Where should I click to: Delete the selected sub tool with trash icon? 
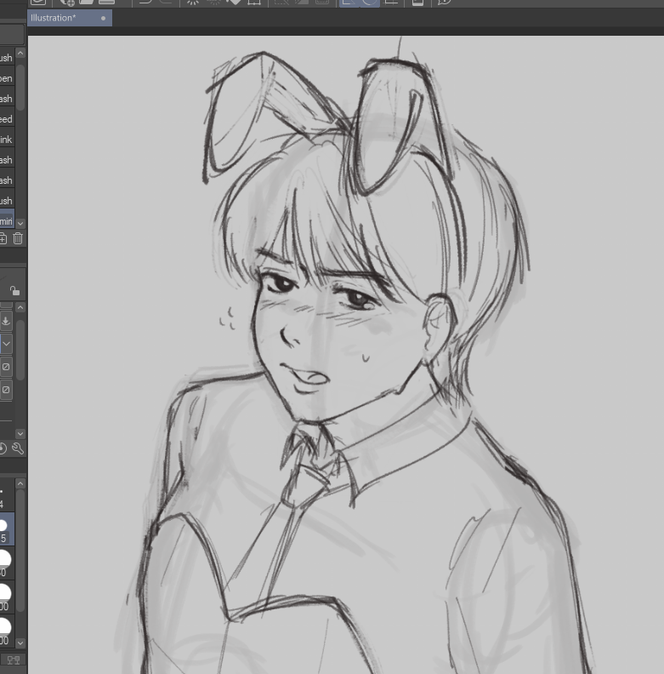(x=18, y=238)
